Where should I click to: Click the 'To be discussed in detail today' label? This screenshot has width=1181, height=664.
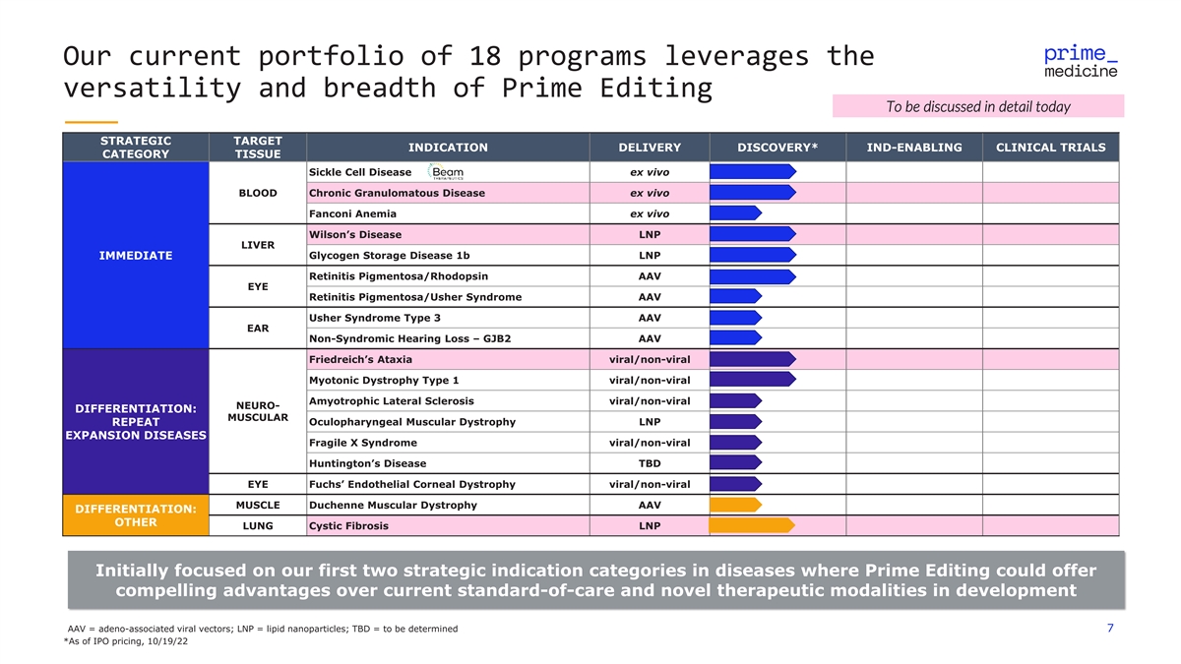pos(977,106)
